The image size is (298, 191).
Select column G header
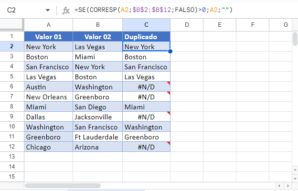coord(281,25)
